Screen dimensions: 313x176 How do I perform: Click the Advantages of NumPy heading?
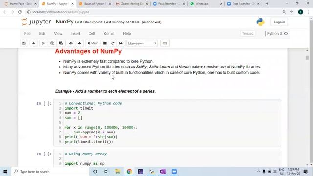(88, 51)
